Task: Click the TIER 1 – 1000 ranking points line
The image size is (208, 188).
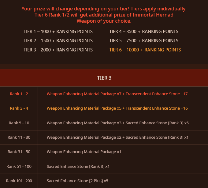Action: coord(58,32)
